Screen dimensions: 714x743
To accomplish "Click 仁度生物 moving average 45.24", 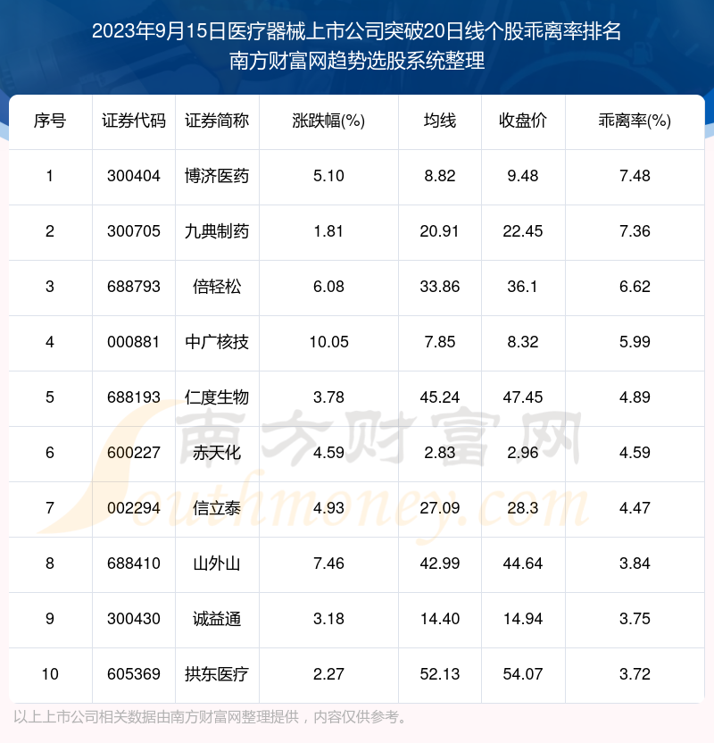I will click(x=440, y=397).
